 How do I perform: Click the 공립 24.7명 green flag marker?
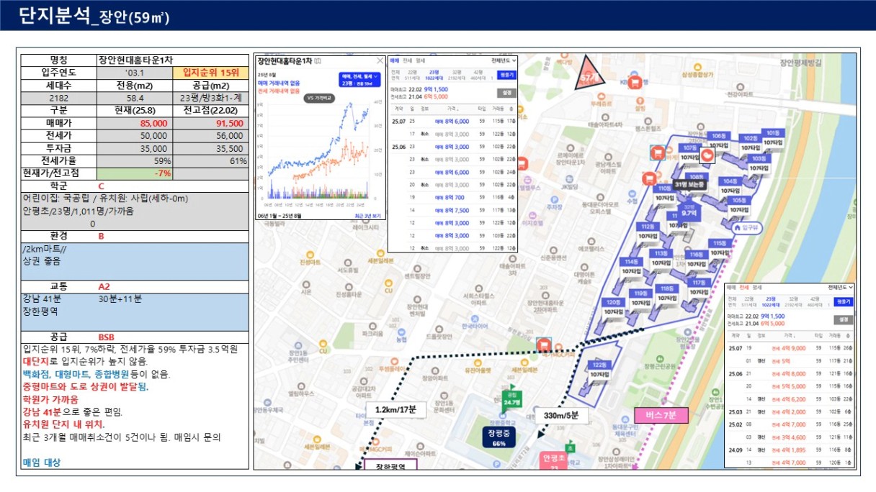(x=512, y=398)
